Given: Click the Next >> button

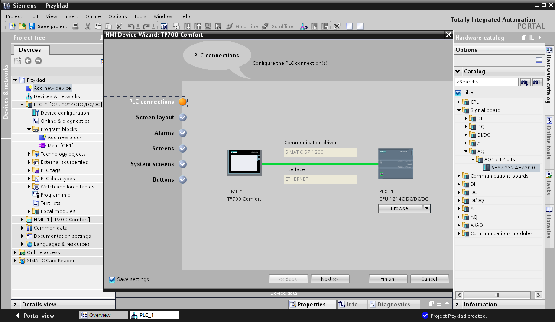Looking at the screenshot, I should (330, 279).
